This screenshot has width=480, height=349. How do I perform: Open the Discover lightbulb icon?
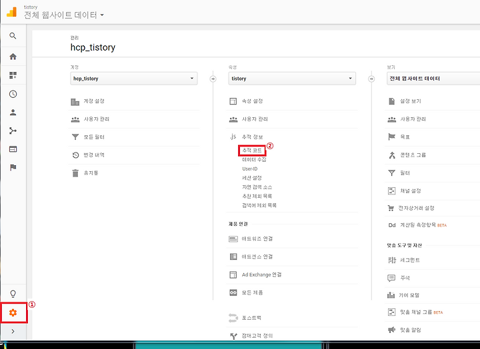click(13, 294)
